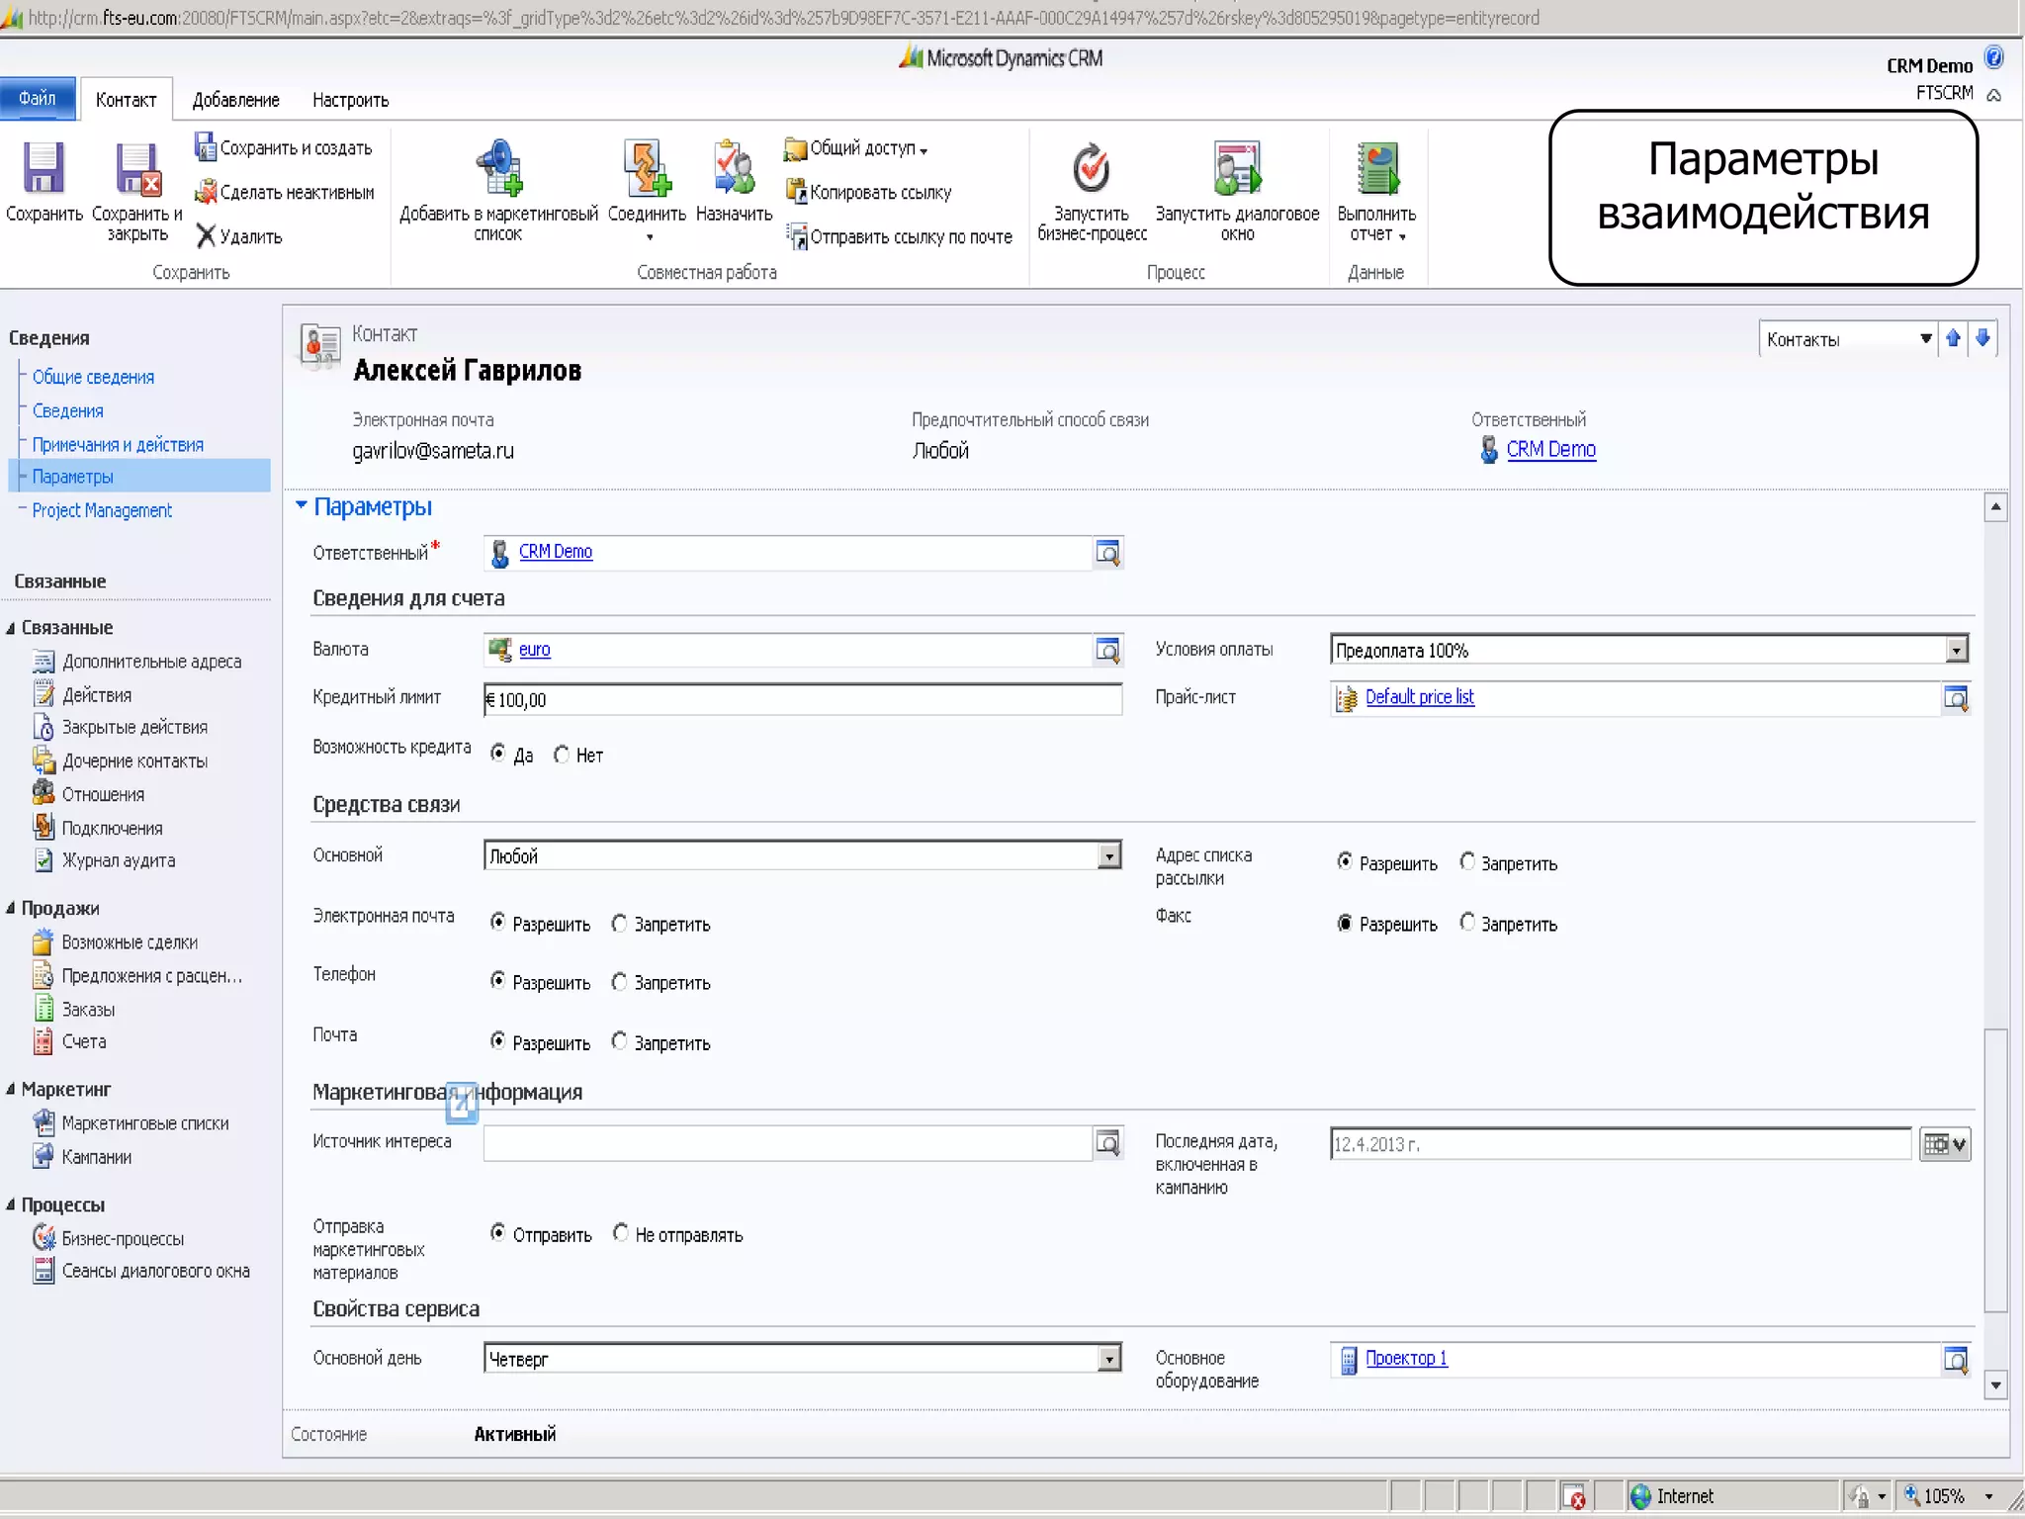Choose Не отправлять for marketing materials
The height and width of the screenshot is (1519, 2025).
click(x=621, y=1233)
